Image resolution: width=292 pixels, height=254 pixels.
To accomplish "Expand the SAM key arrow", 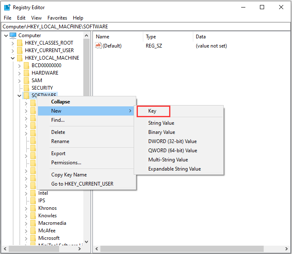I will (20, 80).
